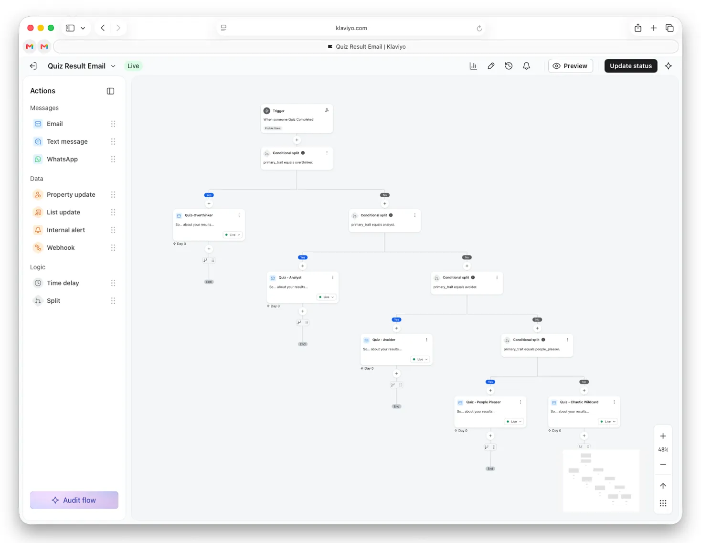Select the Email action icon
Screen dimensions: 701x543
(x=38, y=124)
